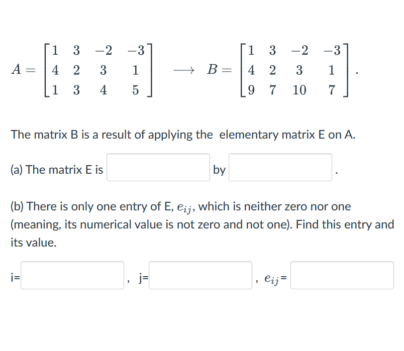Viewport: 404px width, 351px height.
Task: Click on the matrix A display
Action: [x=96, y=70]
